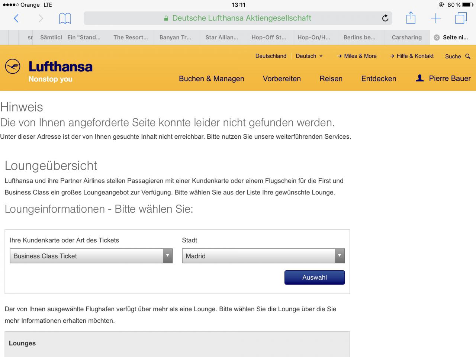Viewport: 476px width, 357px height.
Task: Switch to the 'Sämtlicl' tab
Action: pos(48,37)
